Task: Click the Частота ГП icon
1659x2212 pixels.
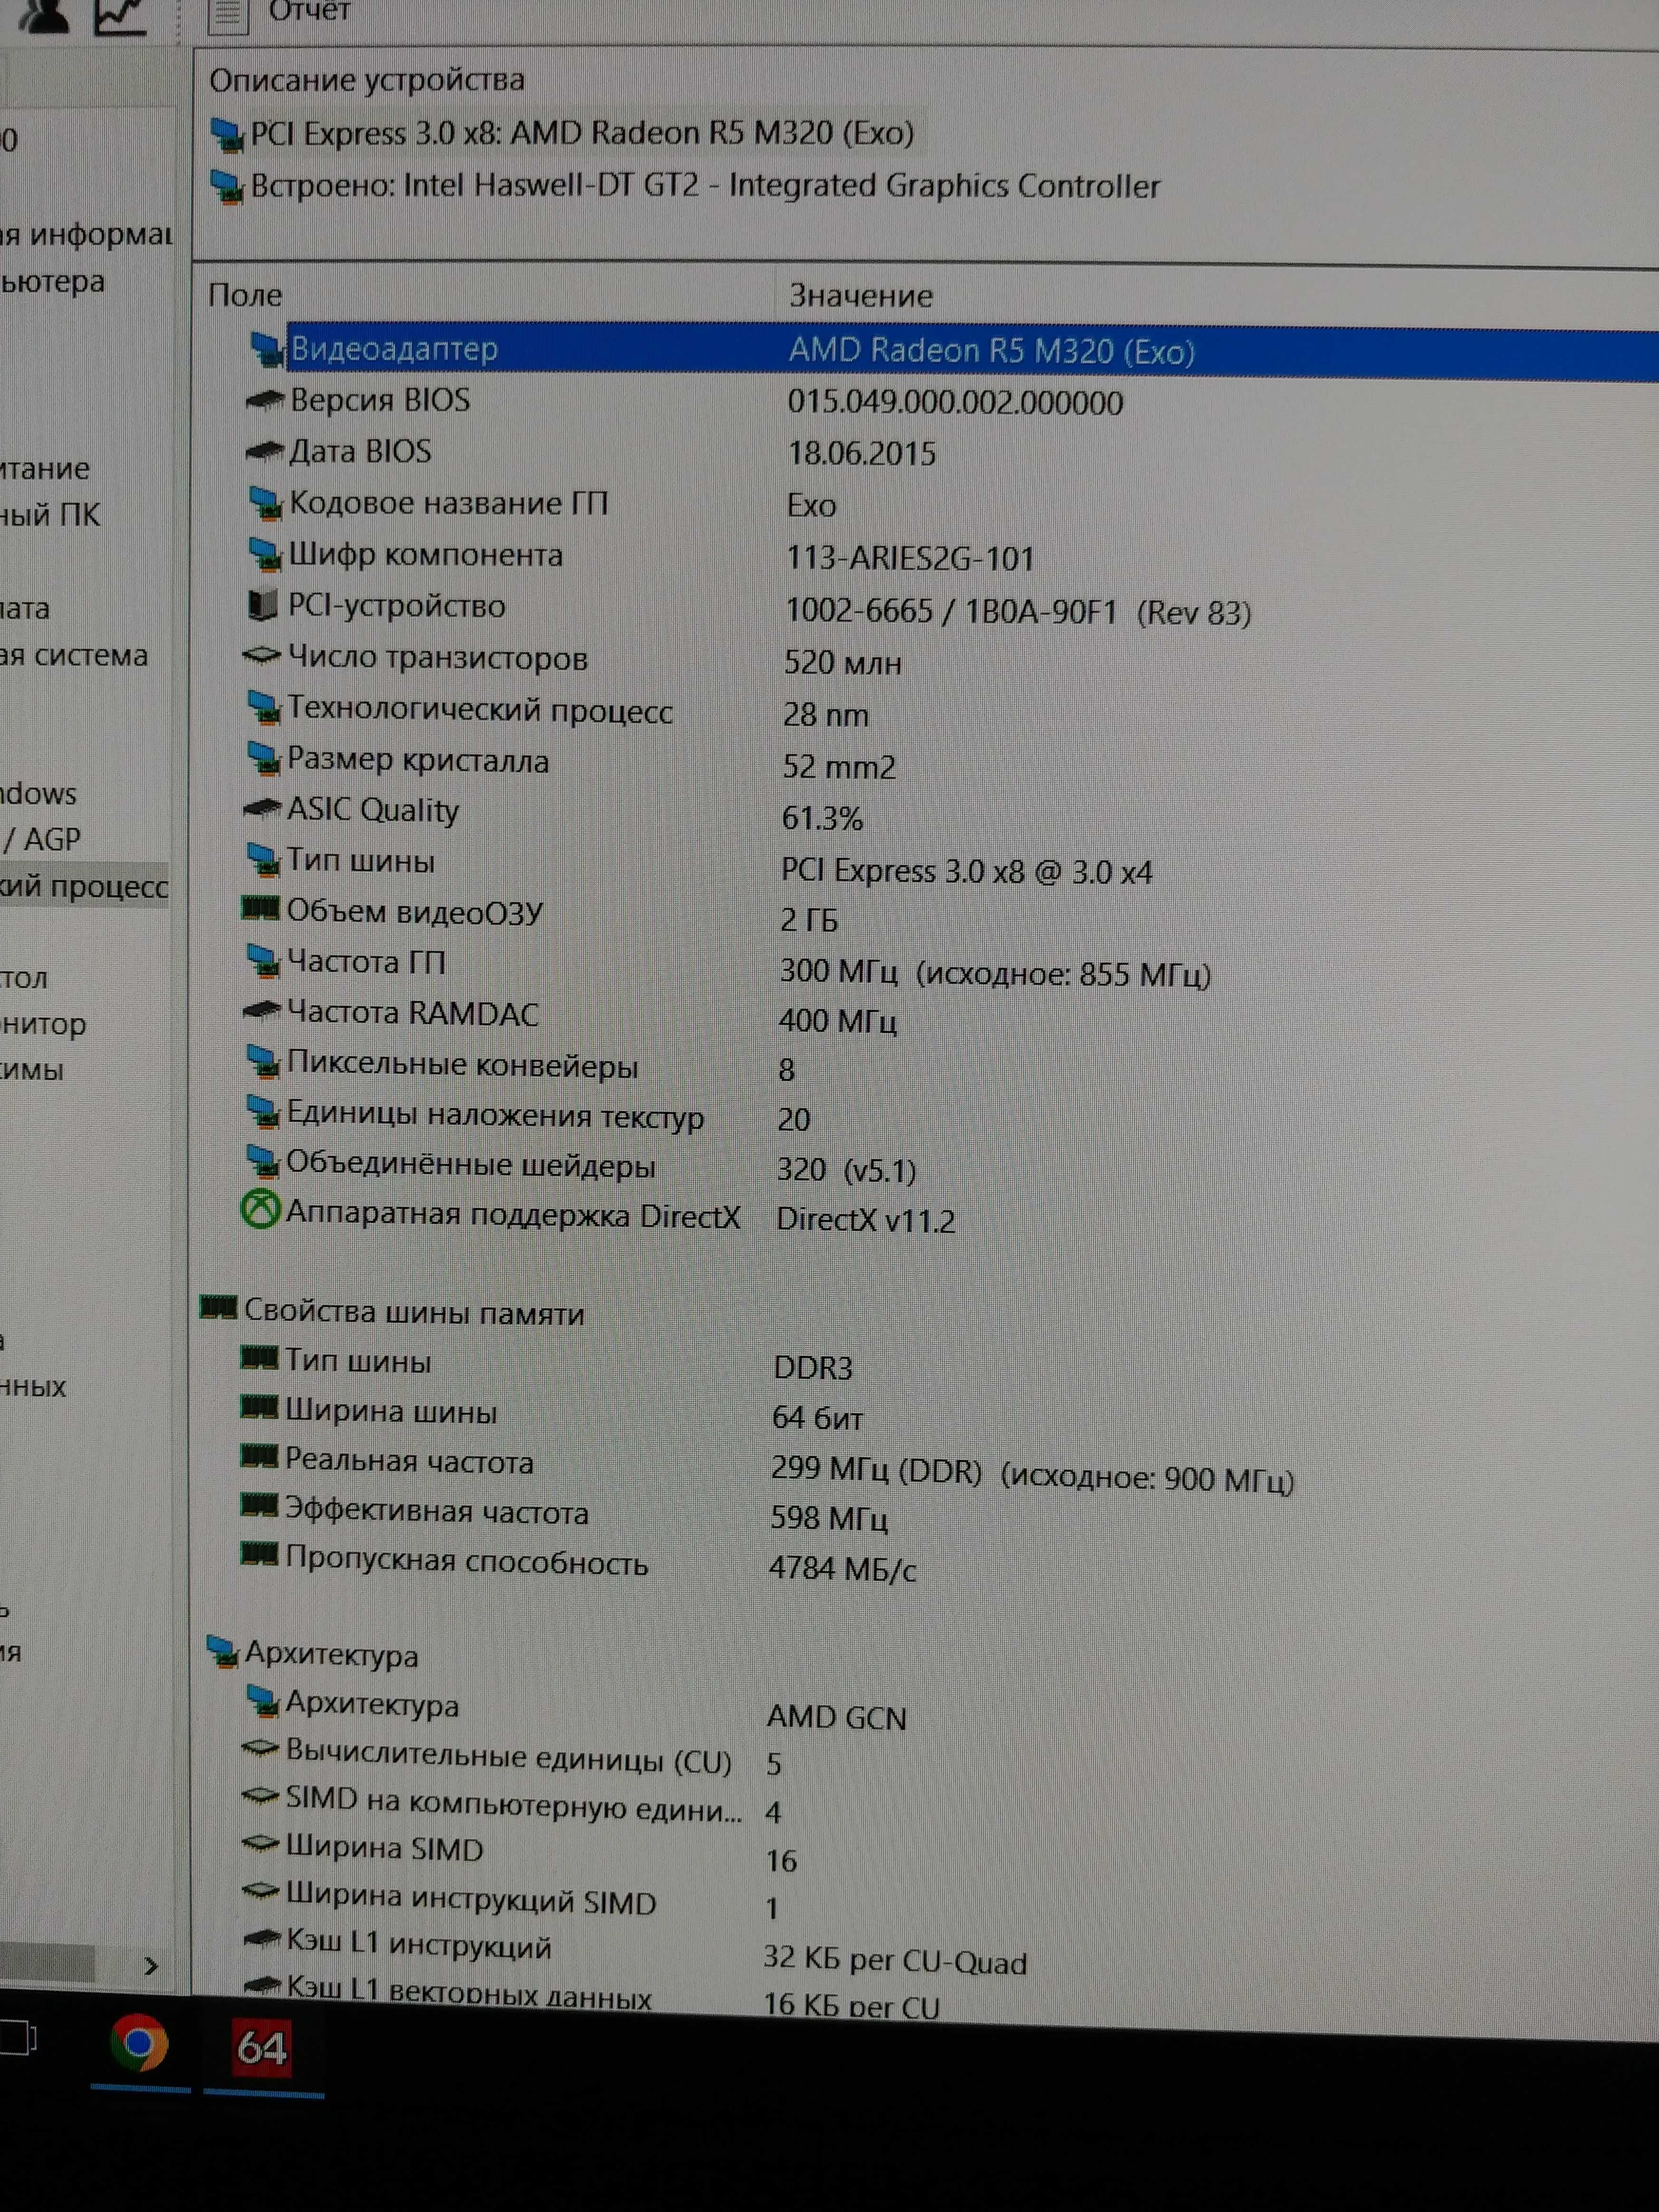Action: tap(263, 961)
